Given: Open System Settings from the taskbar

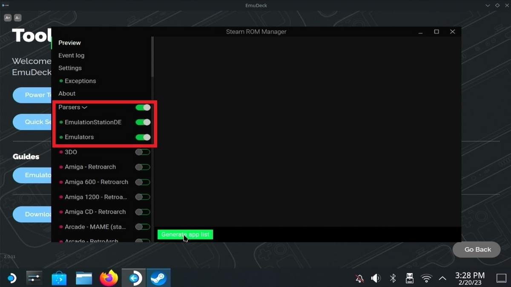Looking at the screenshot, I should (34, 278).
